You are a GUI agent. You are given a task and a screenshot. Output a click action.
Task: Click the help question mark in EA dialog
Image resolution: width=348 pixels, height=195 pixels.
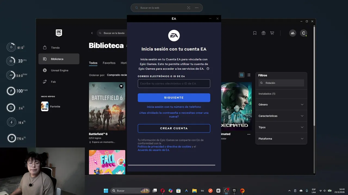(208, 69)
